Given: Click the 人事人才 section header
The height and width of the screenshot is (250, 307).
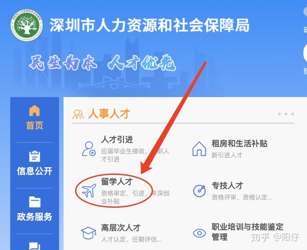Looking at the screenshot, I should click(109, 114).
